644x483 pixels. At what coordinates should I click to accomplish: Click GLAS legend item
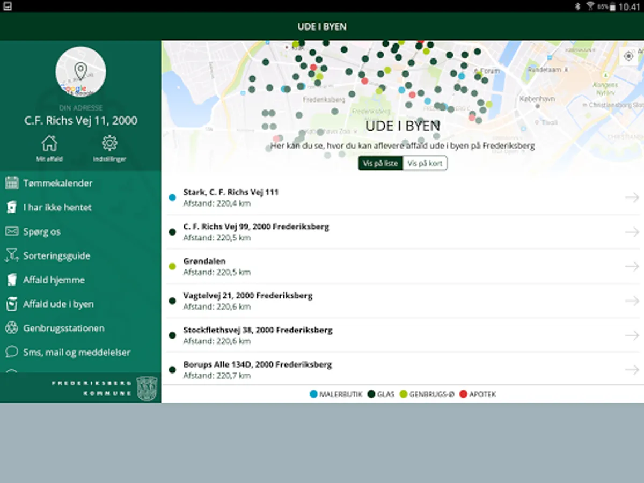[381, 394]
